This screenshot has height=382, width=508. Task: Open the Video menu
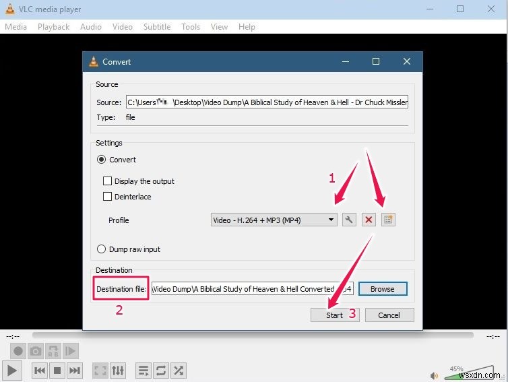point(123,27)
